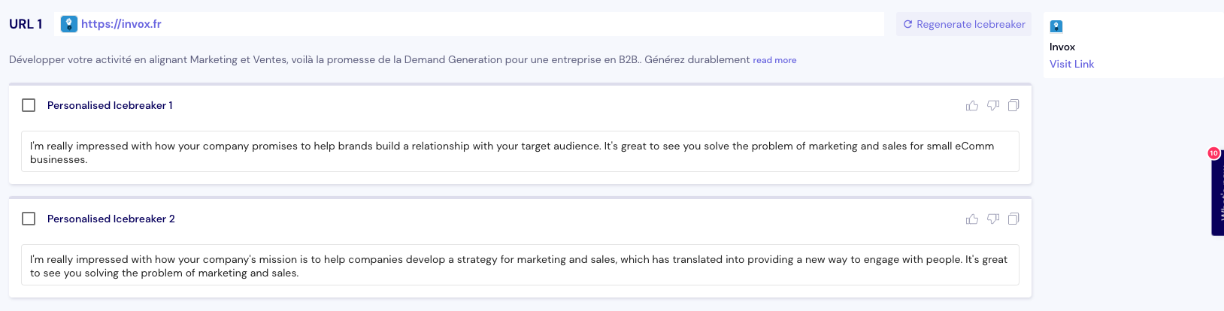
Task: Click the Personalised Icebreaker 1 title
Action: tap(110, 105)
